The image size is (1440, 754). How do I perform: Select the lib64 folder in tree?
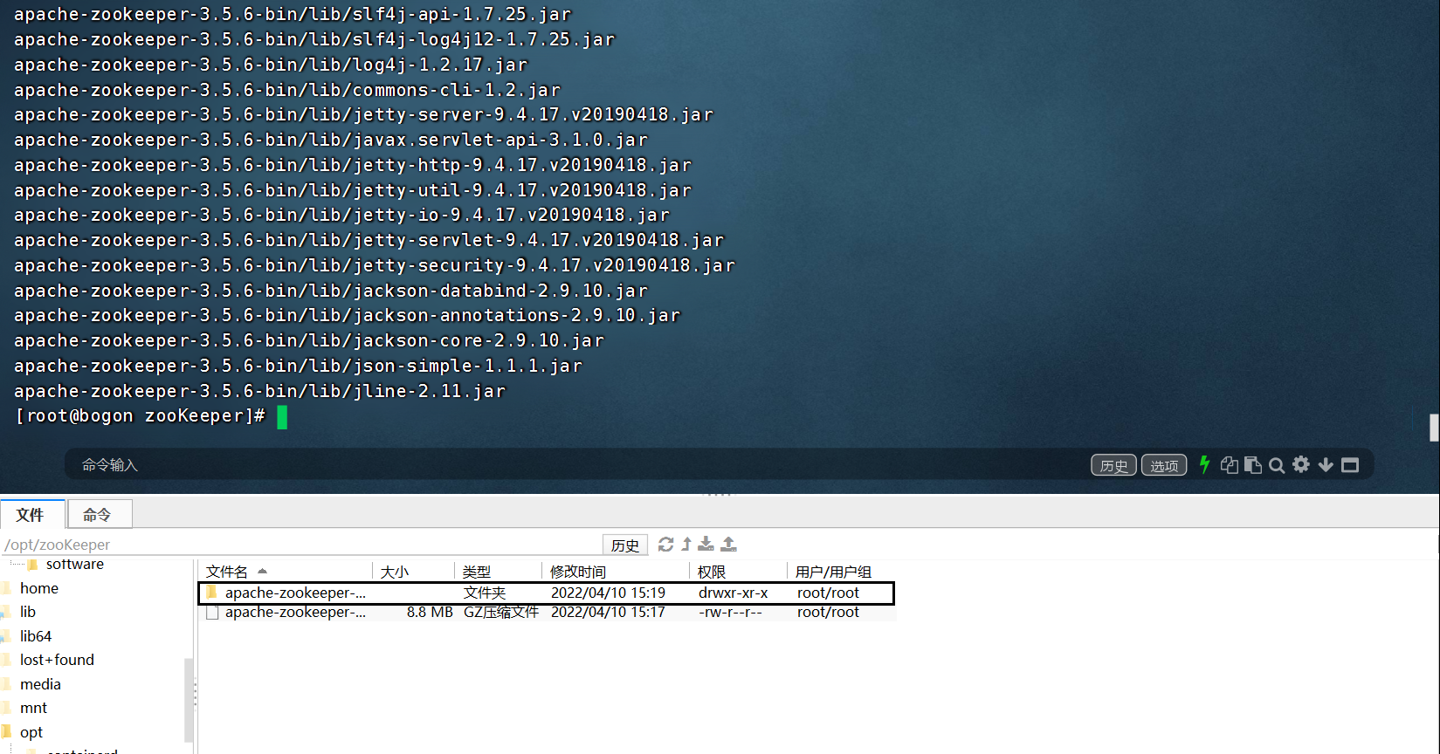point(36,636)
